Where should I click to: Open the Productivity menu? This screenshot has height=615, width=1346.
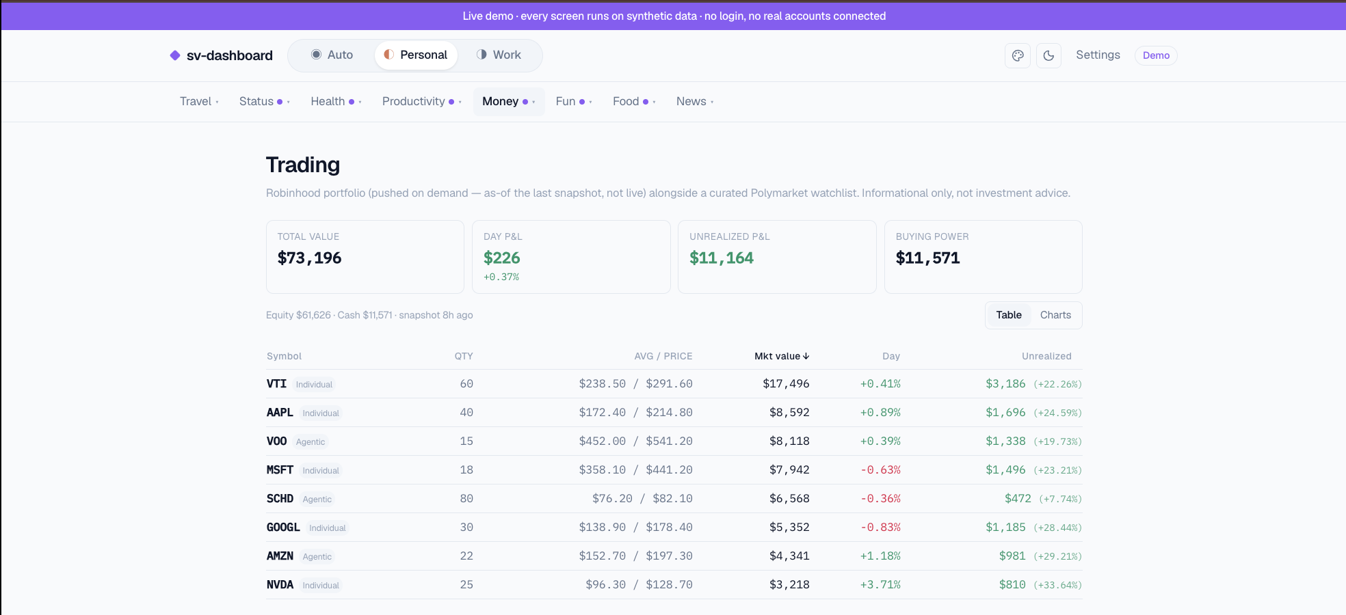421,101
